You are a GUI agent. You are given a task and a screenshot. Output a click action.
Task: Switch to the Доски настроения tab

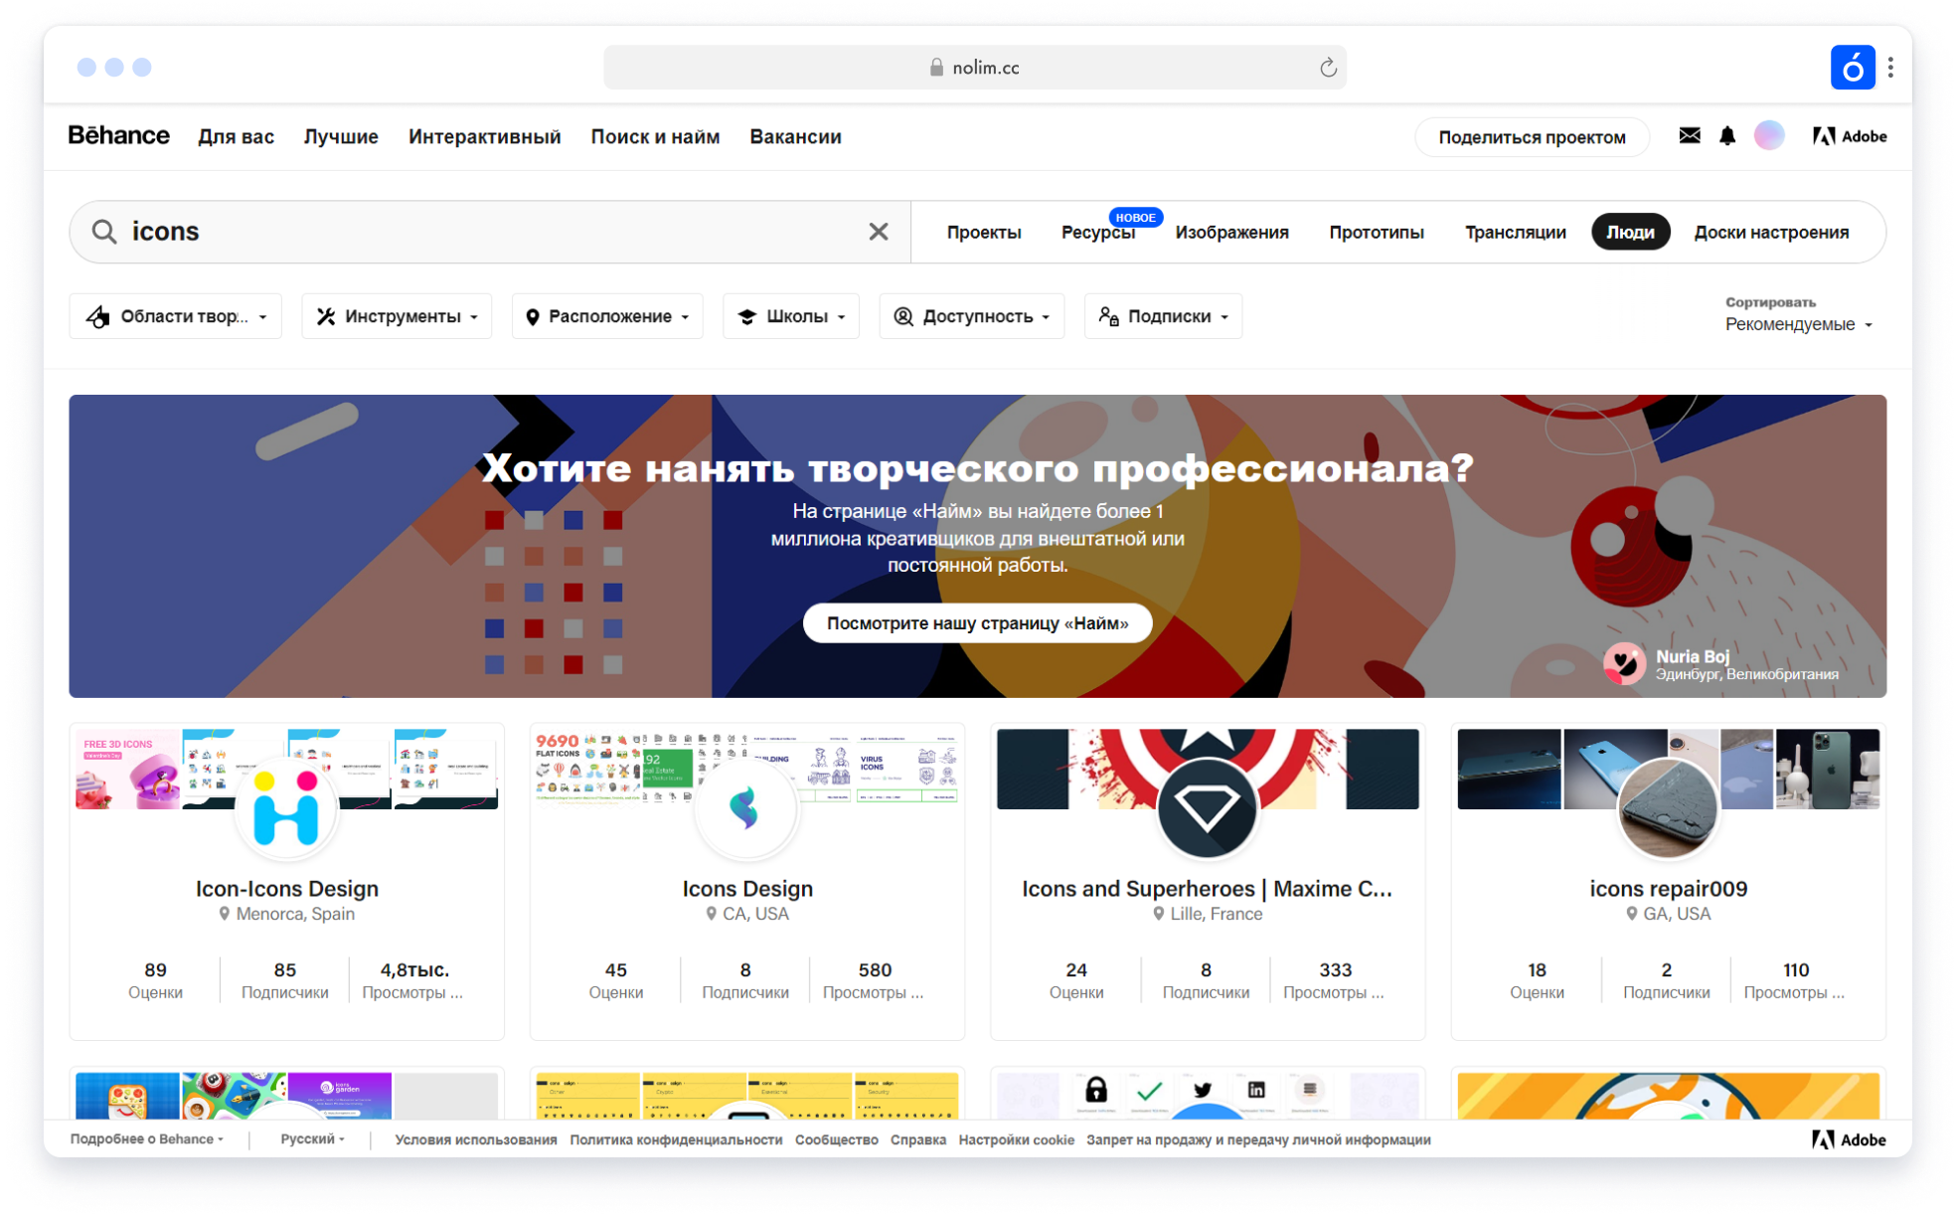point(1772,232)
